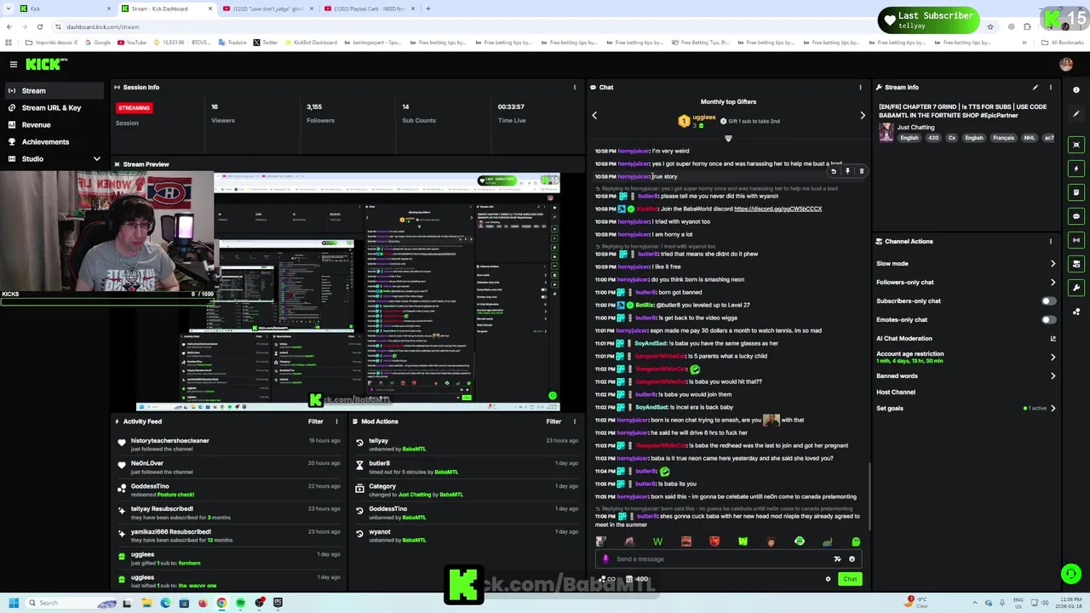Open emoji picker in chat input
The width and height of the screenshot is (1090, 613).
[852, 559]
